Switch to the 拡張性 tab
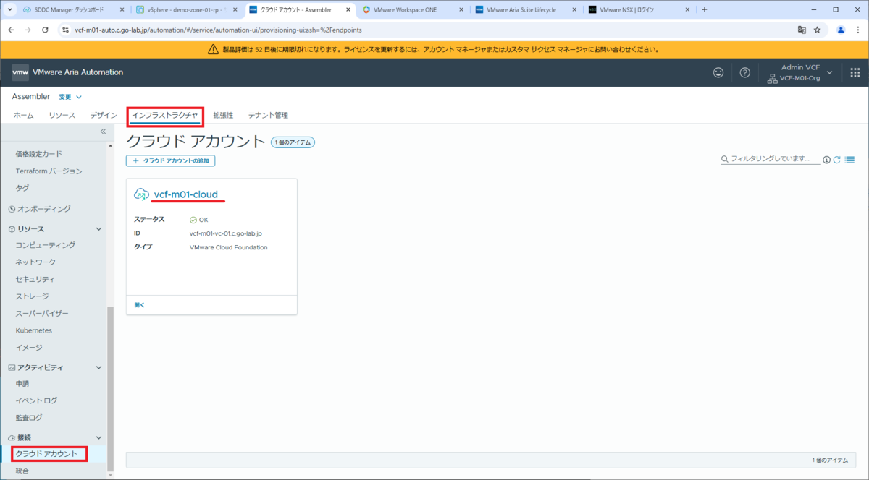The image size is (869, 480). point(222,116)
